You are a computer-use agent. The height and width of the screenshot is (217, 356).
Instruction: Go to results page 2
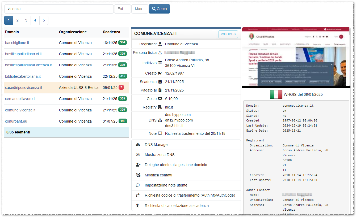18,20
